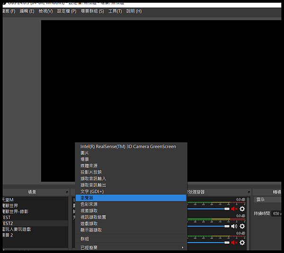Open the 說明 (H) menu
The image size is (284, 253).
click(134, 11)
